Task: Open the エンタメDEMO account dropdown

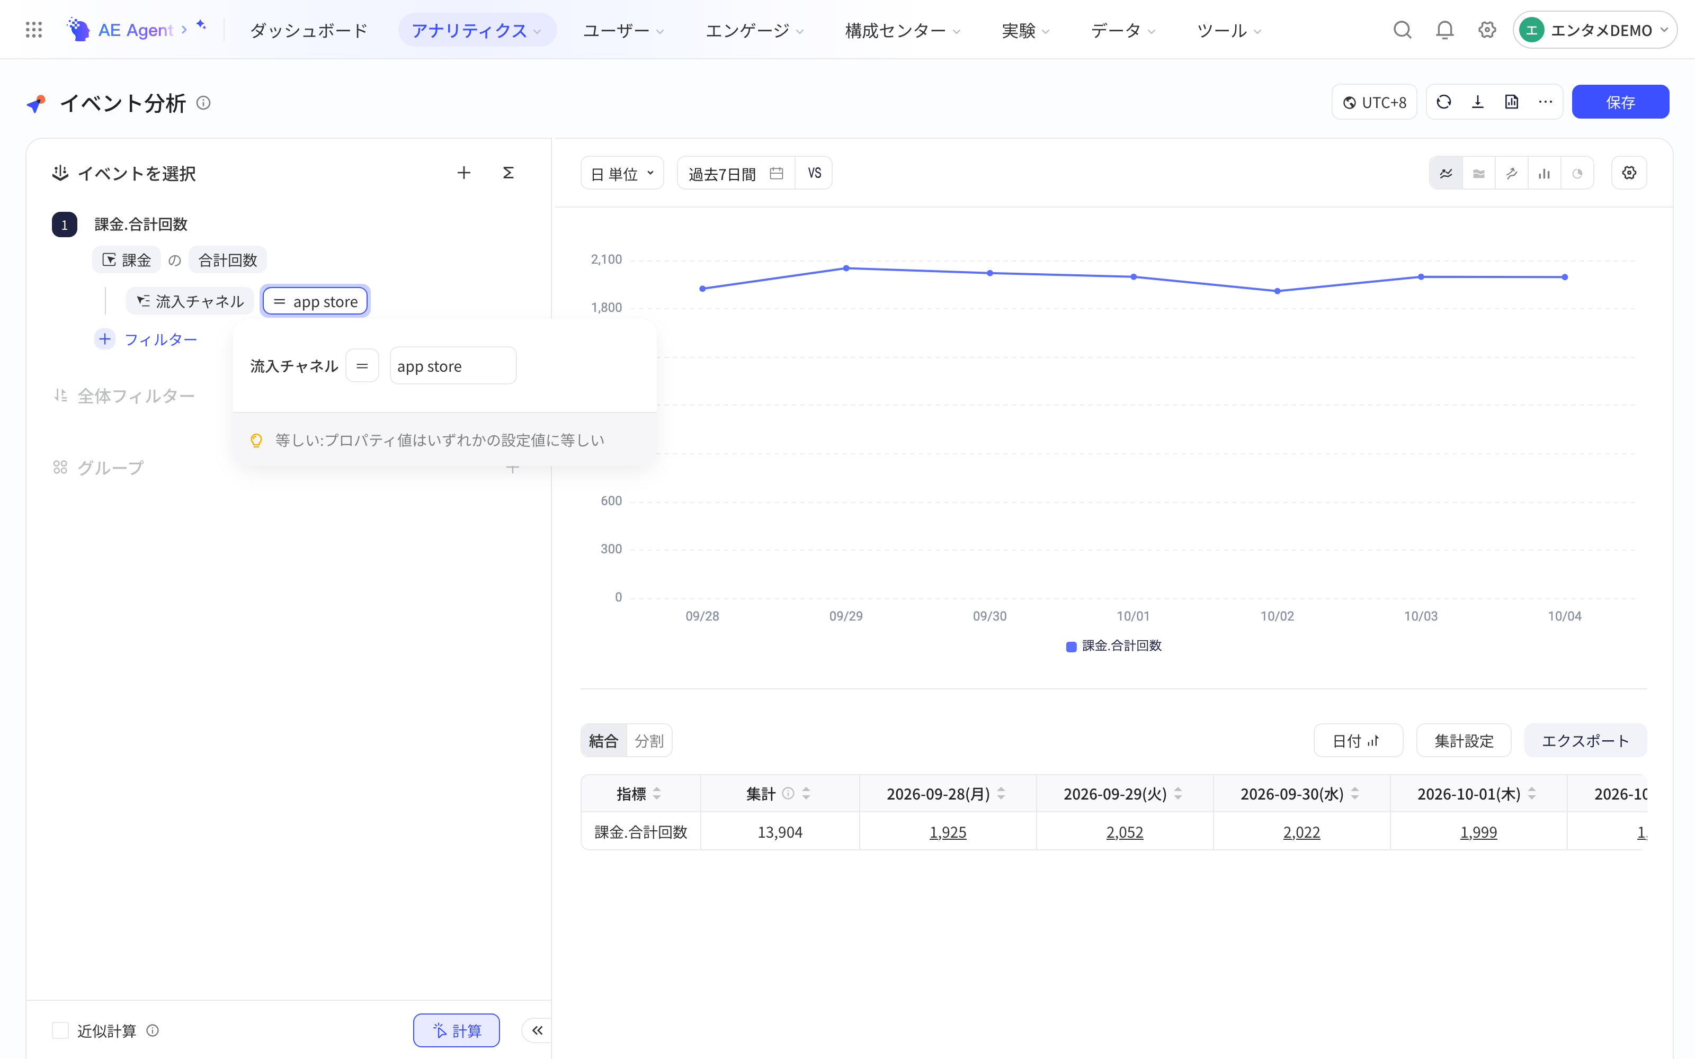Action: point(1594,30)
